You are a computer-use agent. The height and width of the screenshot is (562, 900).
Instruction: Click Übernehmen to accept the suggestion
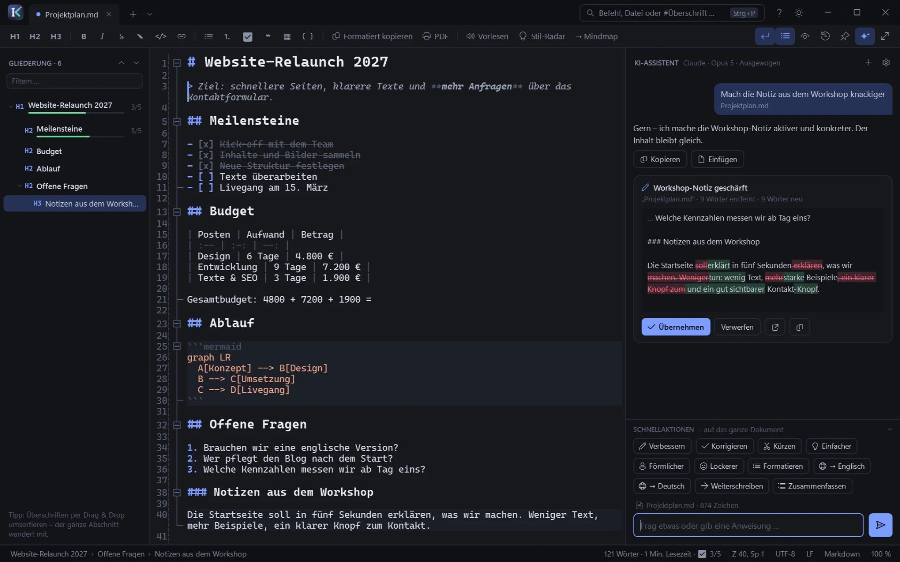point(675,327)
